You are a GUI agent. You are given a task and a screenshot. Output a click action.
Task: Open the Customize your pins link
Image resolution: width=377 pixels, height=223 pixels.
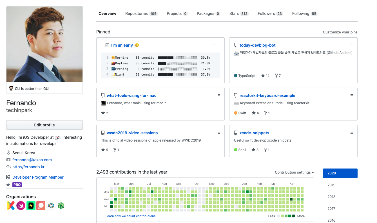tap(340, 32)
